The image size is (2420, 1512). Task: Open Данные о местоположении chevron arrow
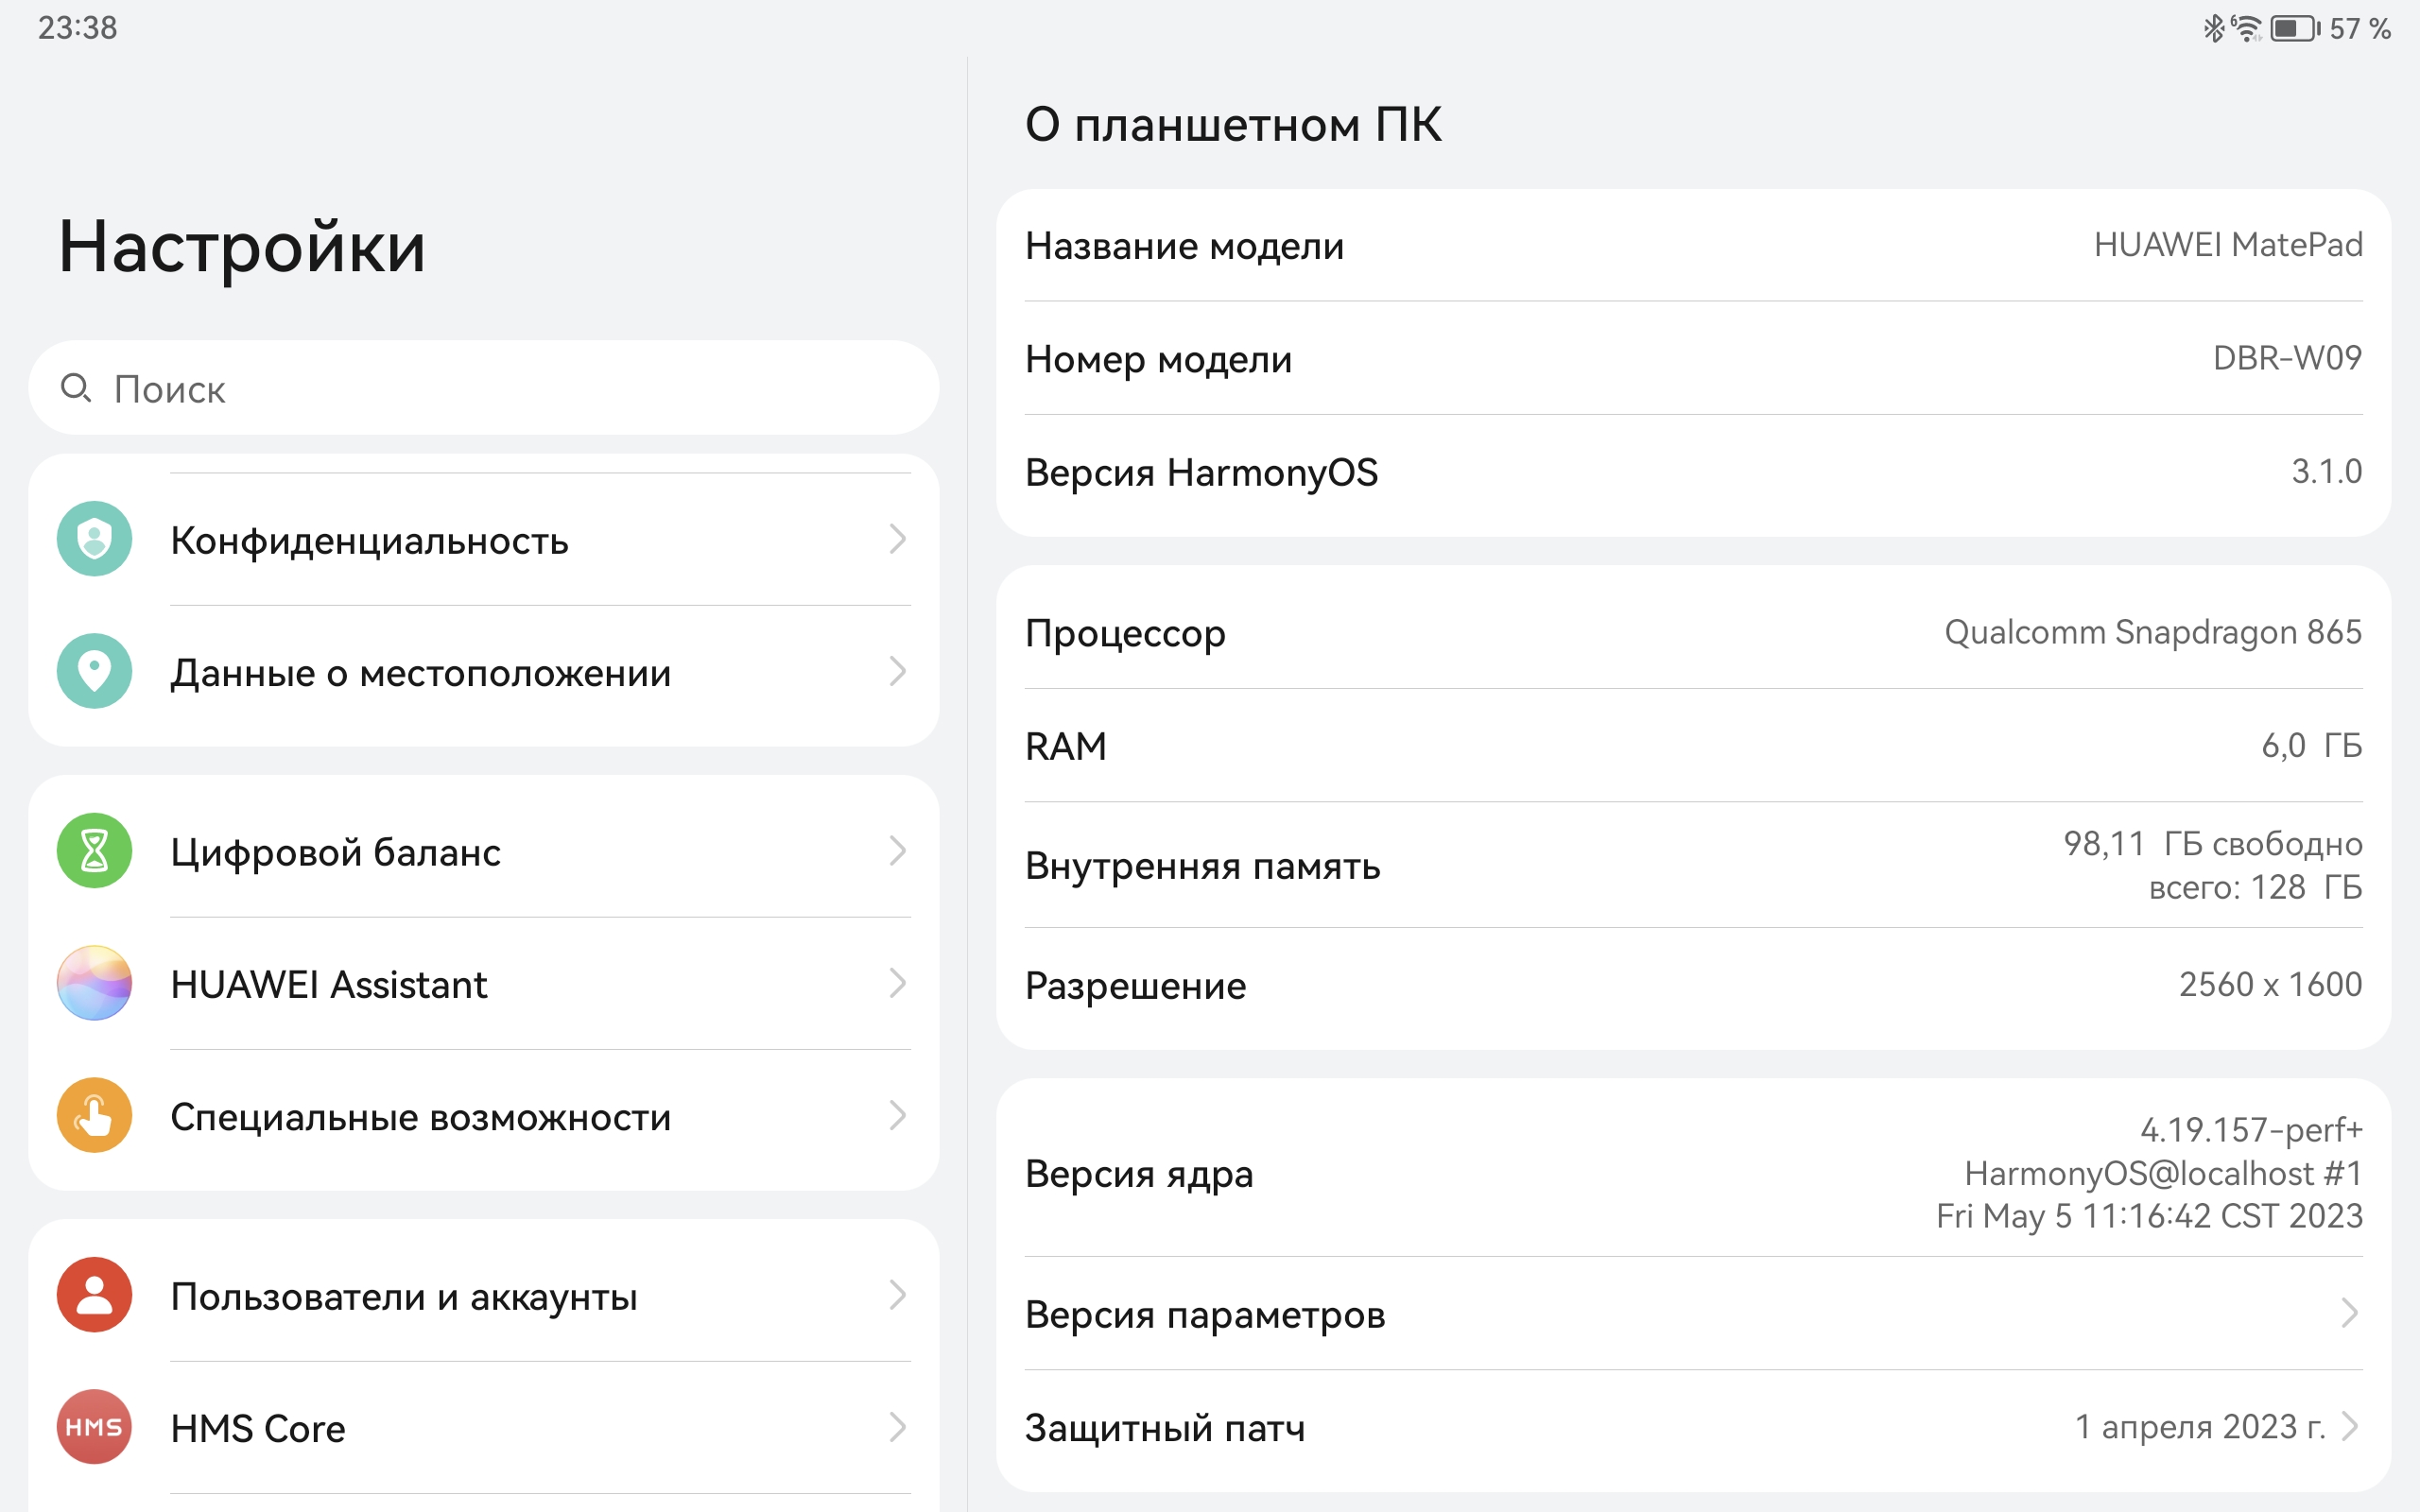(897, 671)
